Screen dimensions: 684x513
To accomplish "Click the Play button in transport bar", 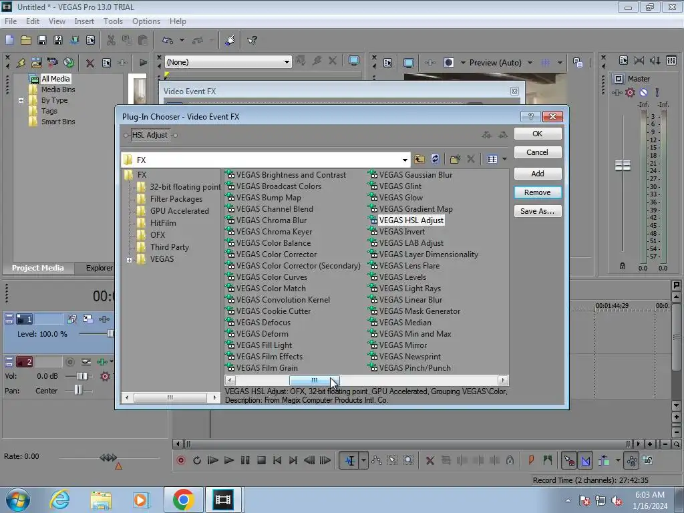I will tap(228, 460).
